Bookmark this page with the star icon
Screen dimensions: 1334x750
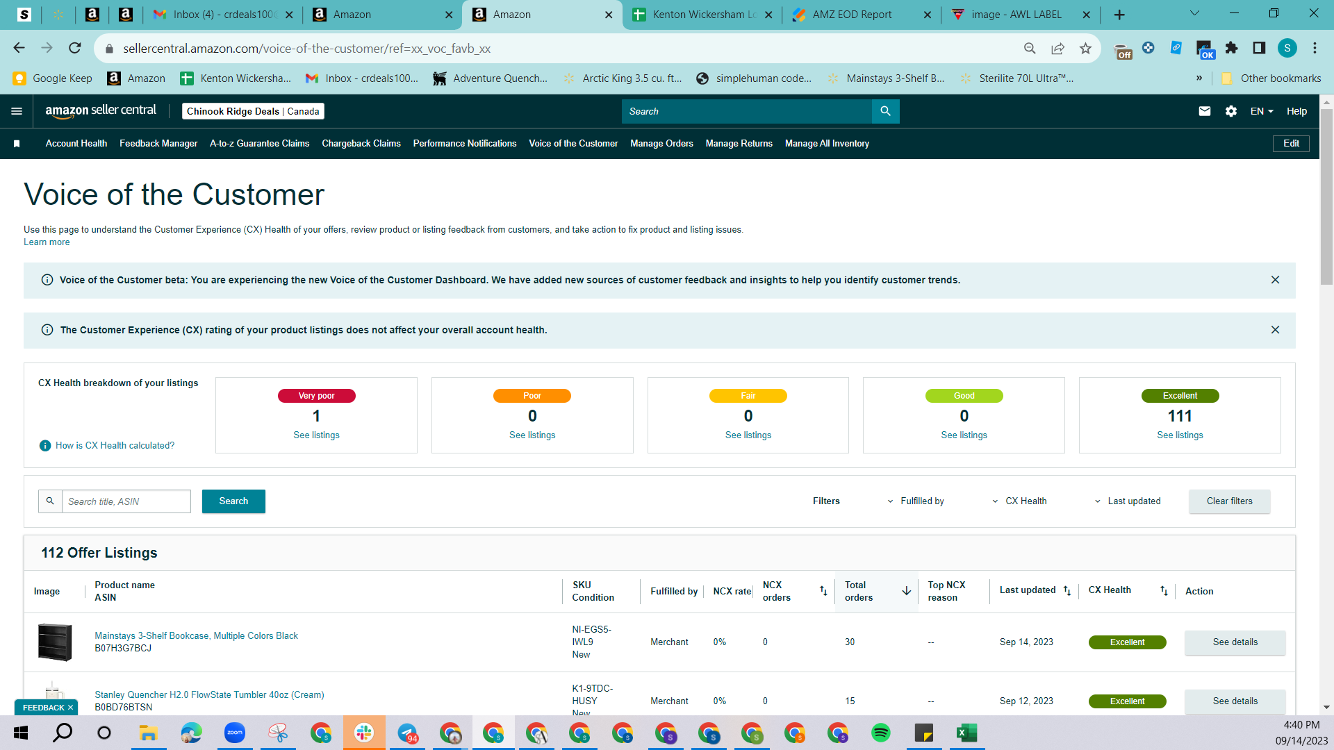point(1085,48)
